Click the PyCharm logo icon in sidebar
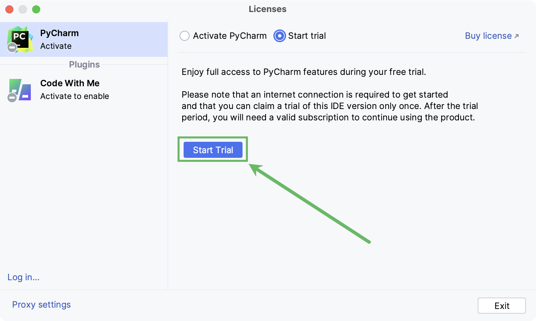Screen dimensions: 536x321 (x=21, y=39)
